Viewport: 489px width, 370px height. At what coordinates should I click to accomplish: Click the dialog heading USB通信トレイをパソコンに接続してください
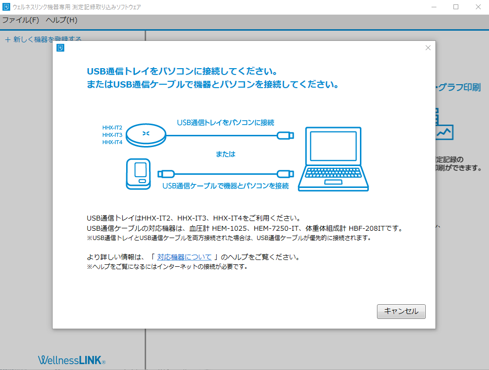(182, 72)
